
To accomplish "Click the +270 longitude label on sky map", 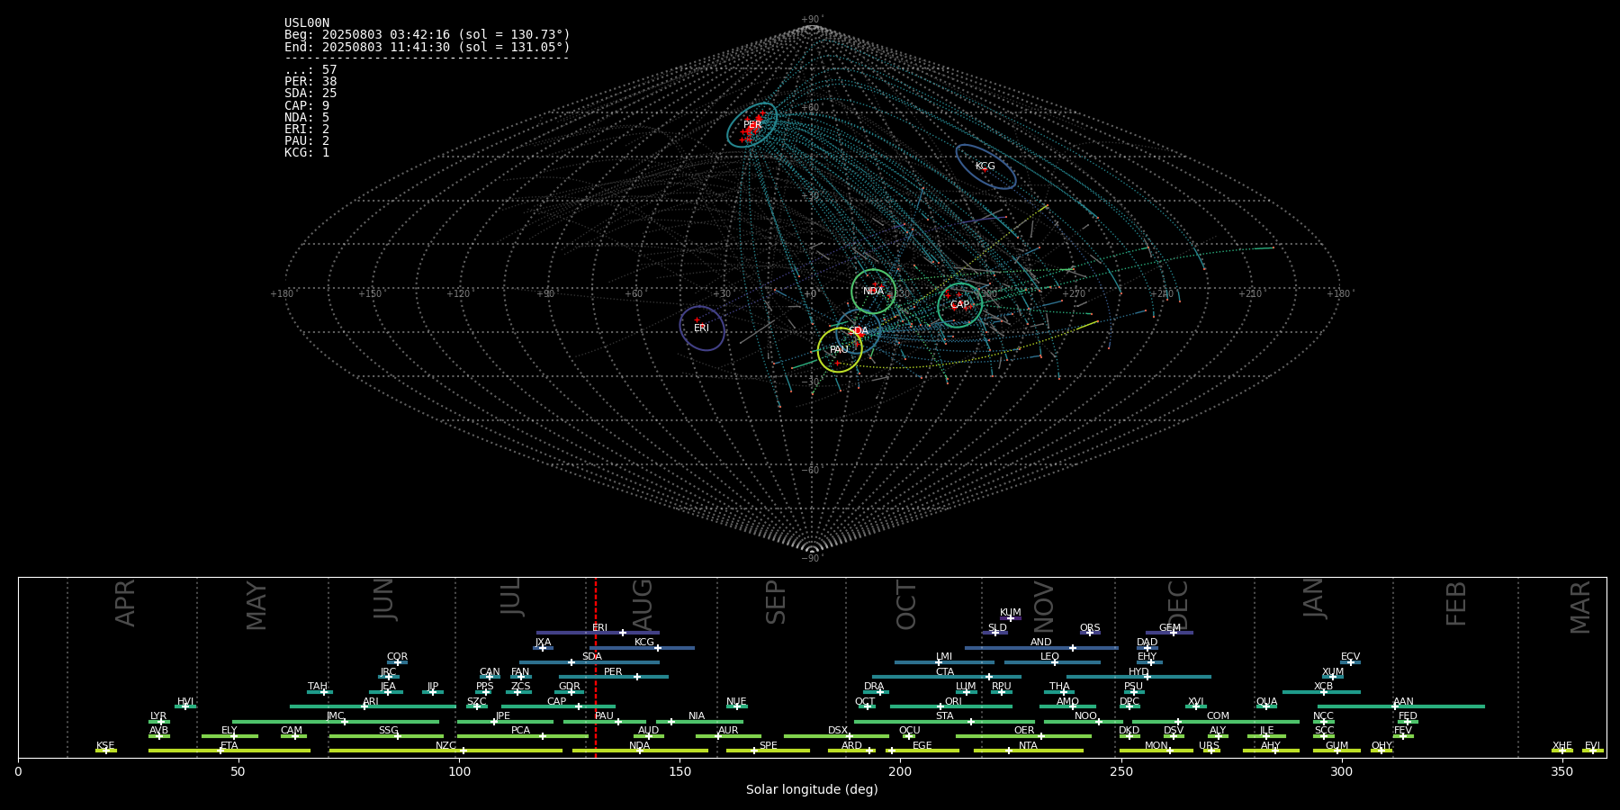I will click(1074, 294).
